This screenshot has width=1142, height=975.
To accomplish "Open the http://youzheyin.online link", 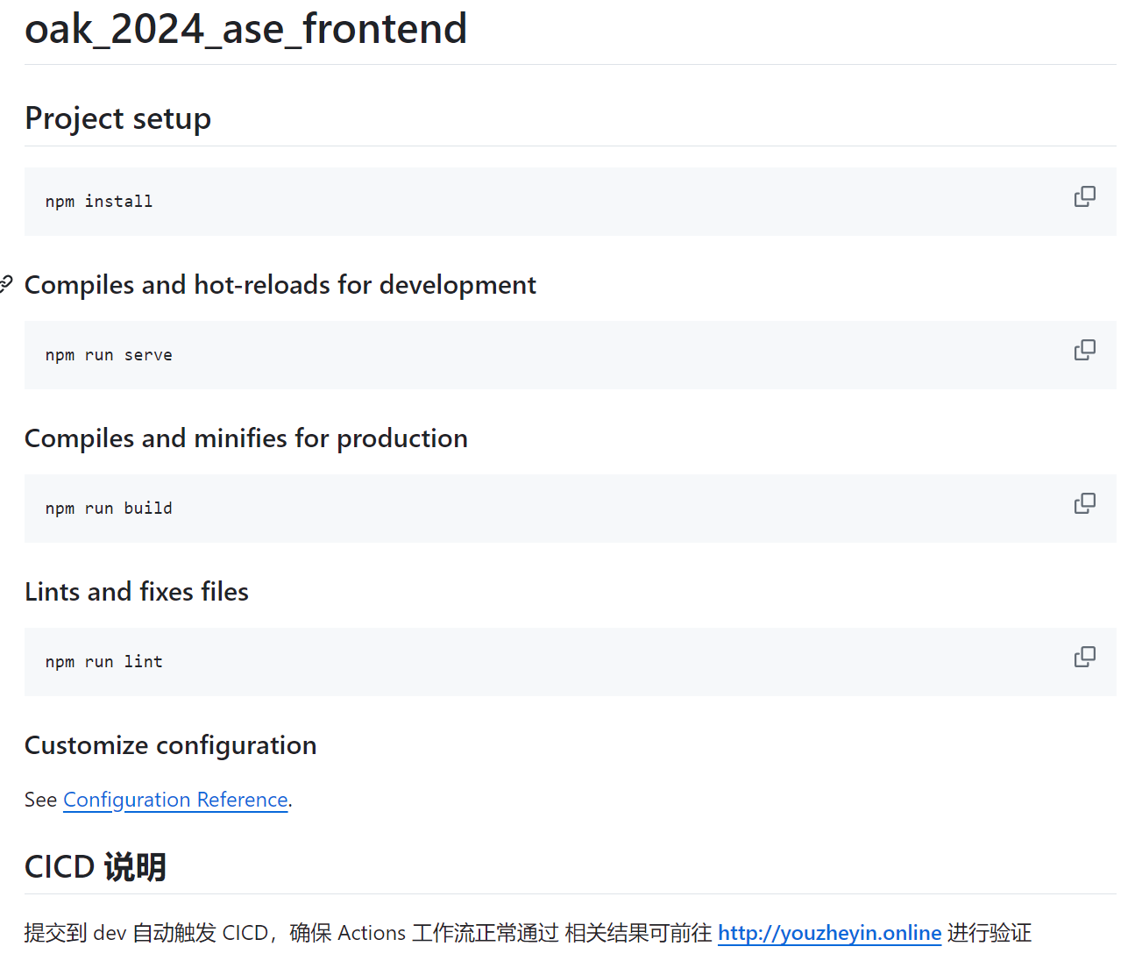I will coord(829,933).
